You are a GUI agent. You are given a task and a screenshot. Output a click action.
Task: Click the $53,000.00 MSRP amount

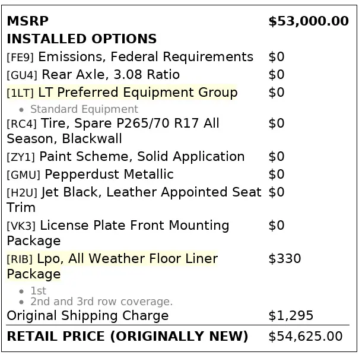coord(309,21)
